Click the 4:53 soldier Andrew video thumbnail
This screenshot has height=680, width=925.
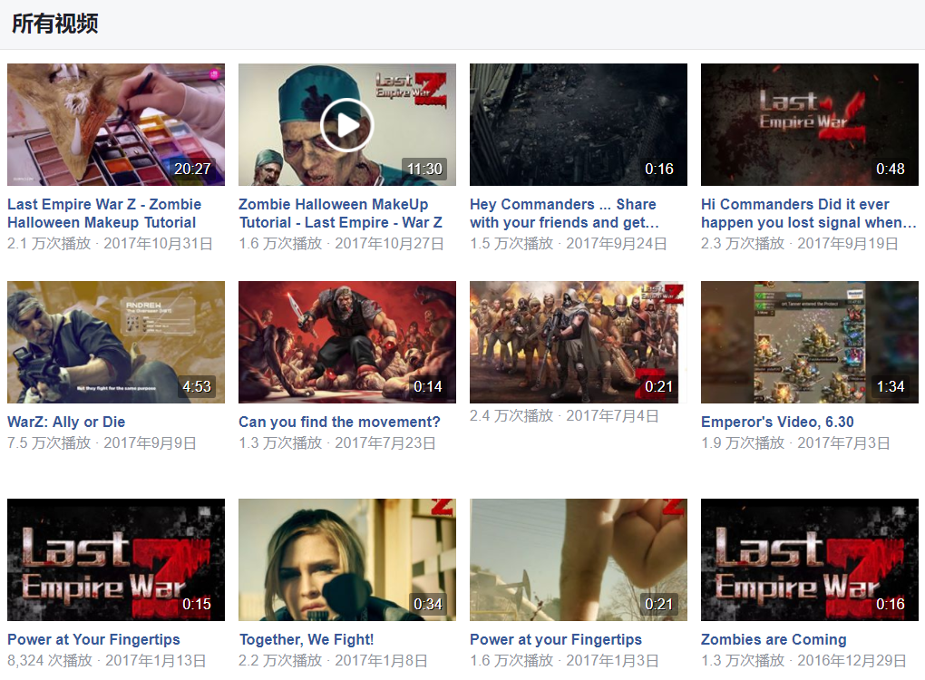[x=115, y=342]
